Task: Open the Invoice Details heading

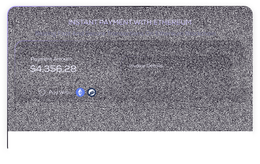Action: coord(146,66)
